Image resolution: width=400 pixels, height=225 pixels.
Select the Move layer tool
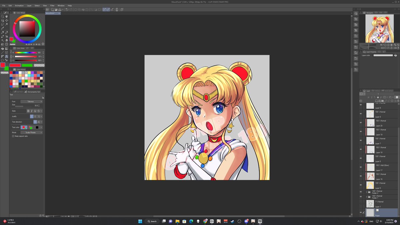pos(7,20)
